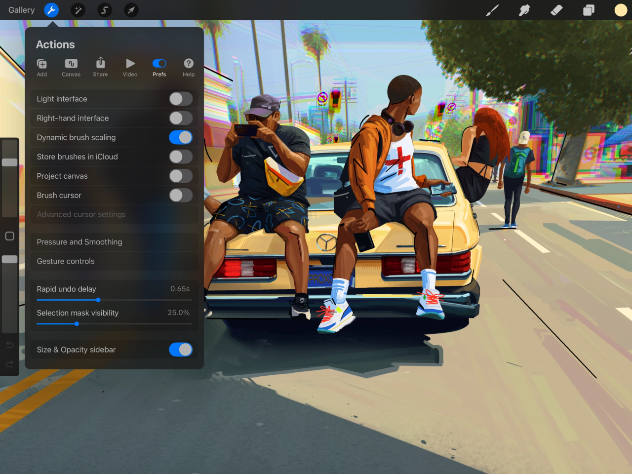632x474 pixels.
Task: Adjust the Rapid undo delay slider
Action: pyautogui.click(x=98, y=300)
